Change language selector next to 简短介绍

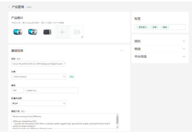[x=24, y=111]
